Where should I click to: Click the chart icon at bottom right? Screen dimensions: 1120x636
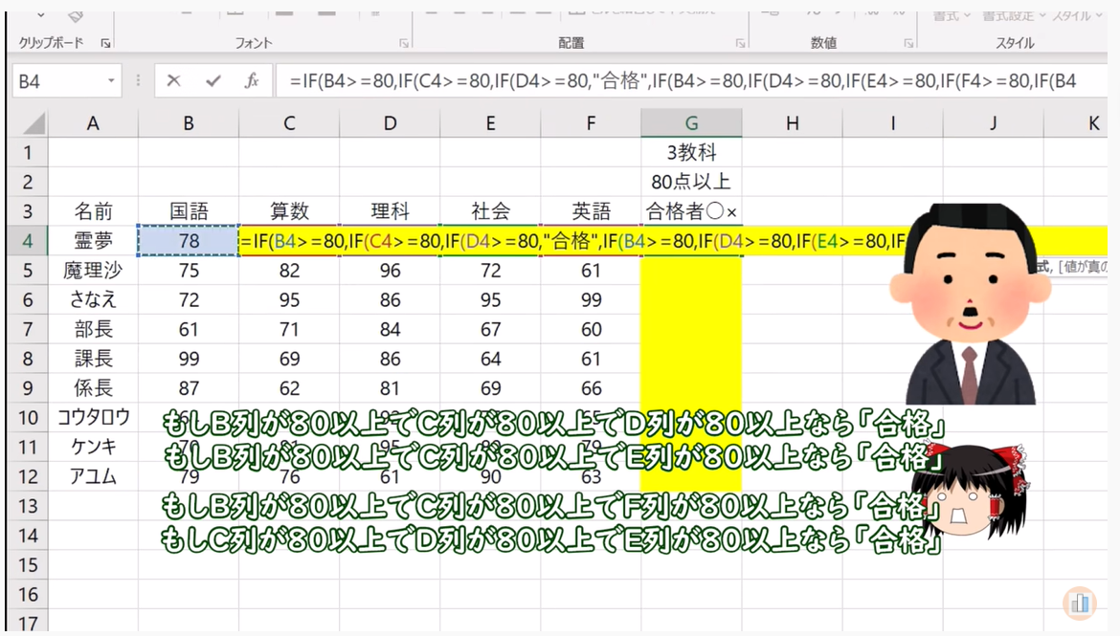click(1081, 603)
